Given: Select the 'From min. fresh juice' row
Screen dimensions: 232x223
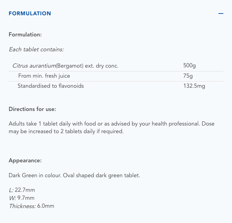Looking at the screenshot, I should (44, 76).
